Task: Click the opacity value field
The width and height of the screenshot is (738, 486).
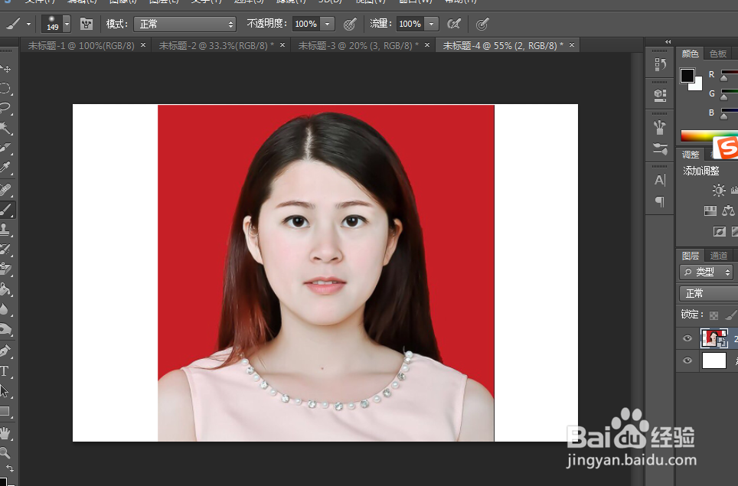Action: click(306, 24)
